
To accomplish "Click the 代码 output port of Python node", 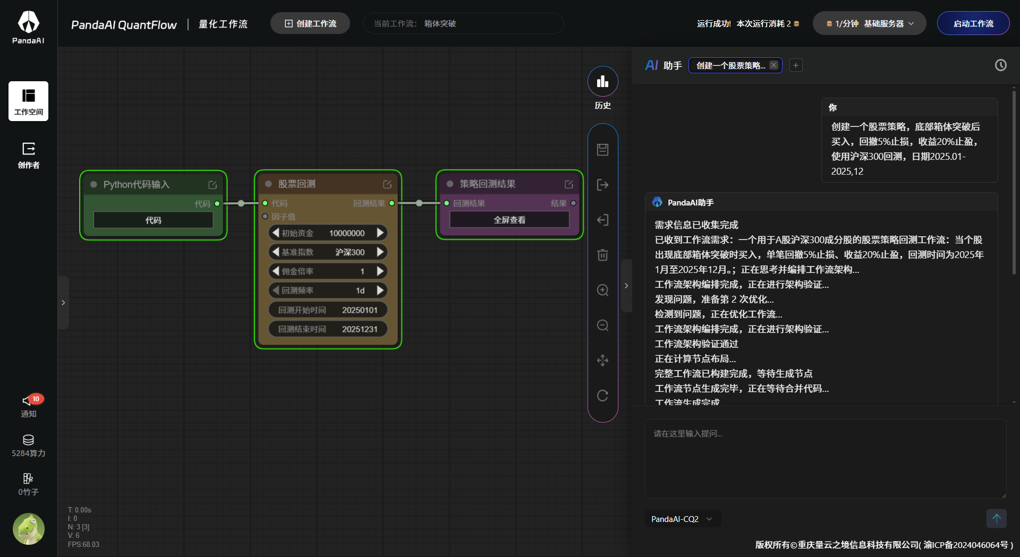I will point(217,203).
